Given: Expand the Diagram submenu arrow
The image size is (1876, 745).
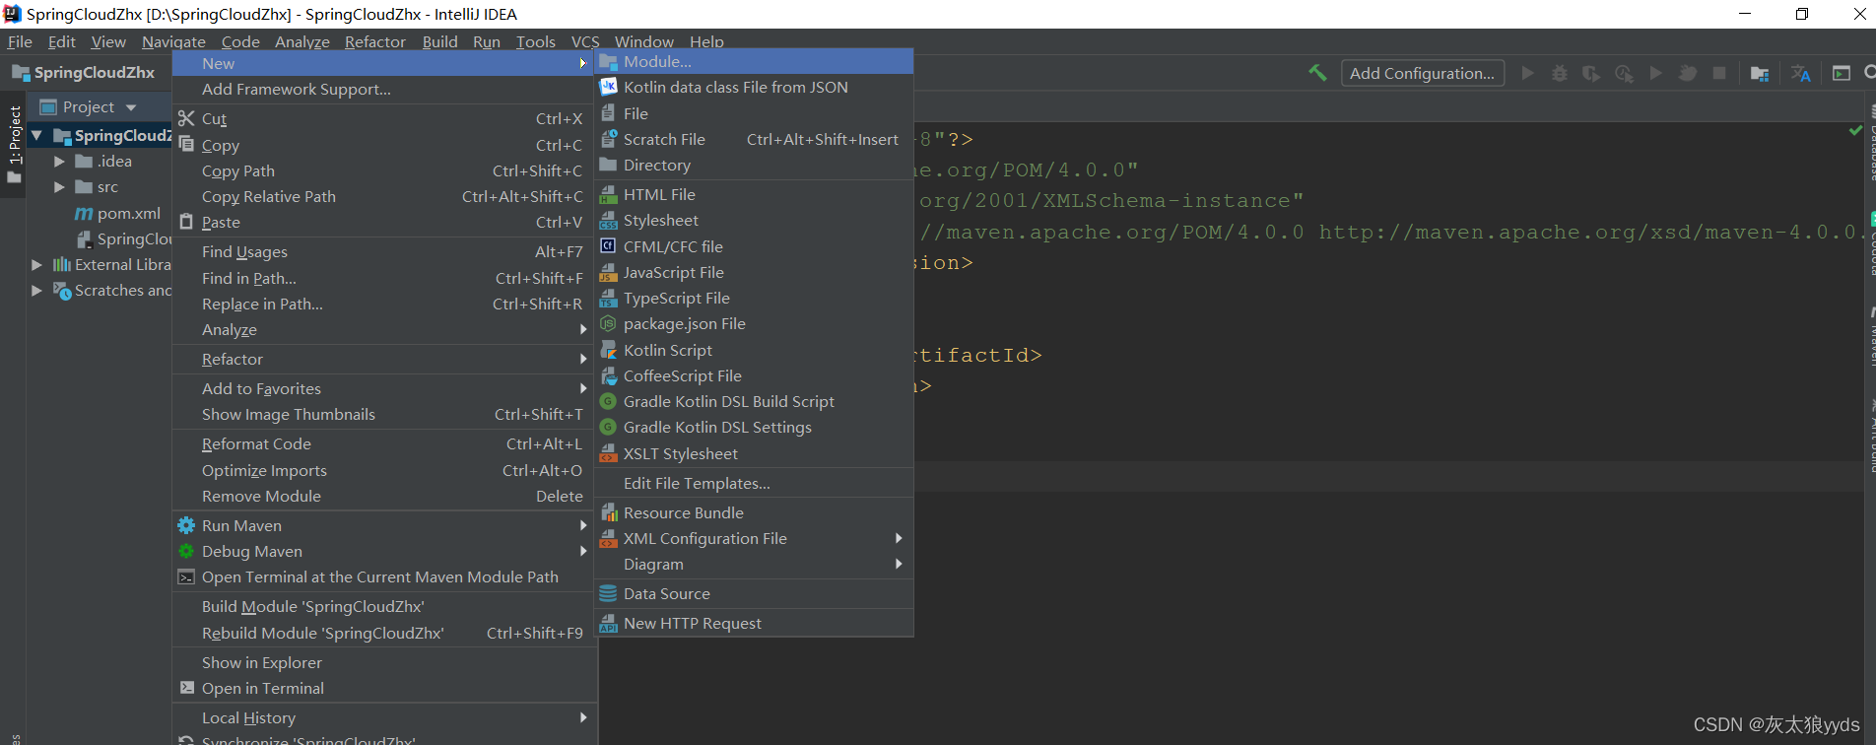Looking at the screenshot, I should 899,564.
